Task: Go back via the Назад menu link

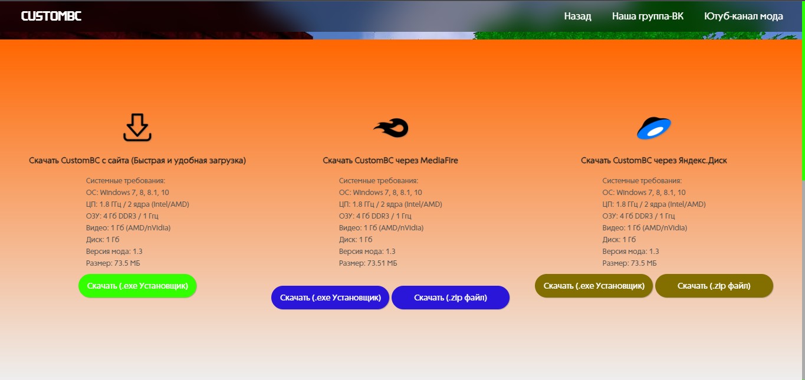Action: tap(577, 16)
